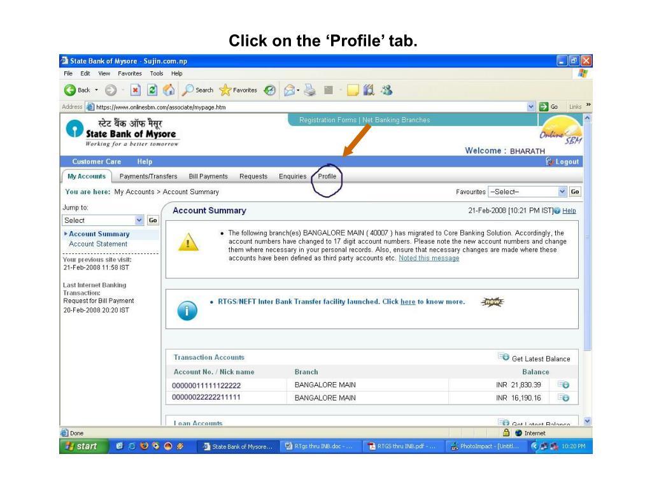Click the browser Forward arrow button
Viewport: 652px width, 489px height.
pos(111,90)
